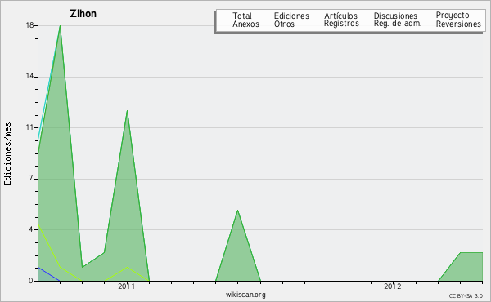
Task: Click the mid-2011 green peak at 5 edits
Action: tap(237, 211)
